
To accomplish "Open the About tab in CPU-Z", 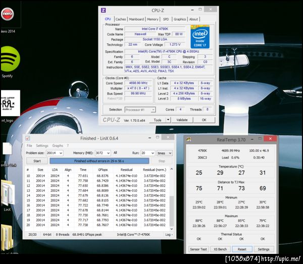I will tap(193, 19).
